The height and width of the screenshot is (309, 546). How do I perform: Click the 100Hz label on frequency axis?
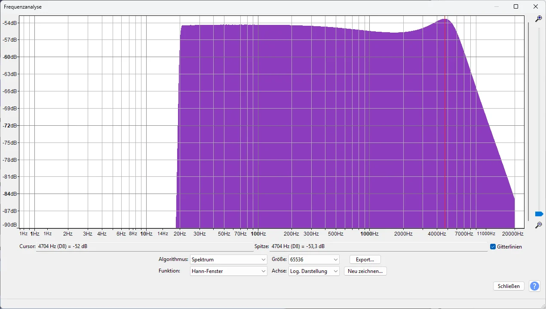[x=258, y=234]
